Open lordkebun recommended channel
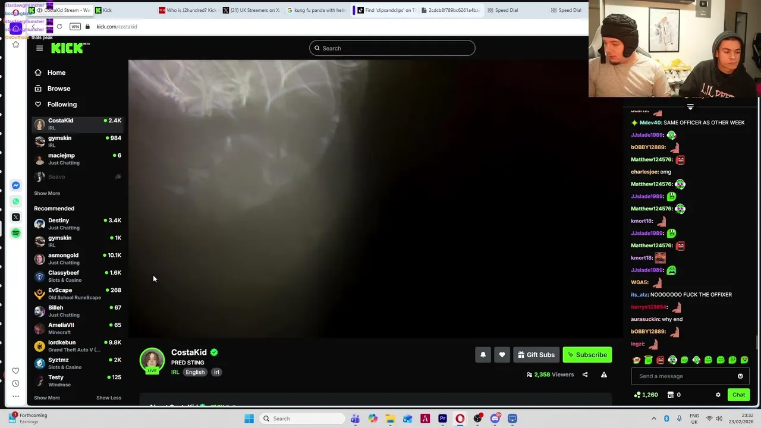Image resolution: width=761 pixels, height=428 pixels. 77,345
